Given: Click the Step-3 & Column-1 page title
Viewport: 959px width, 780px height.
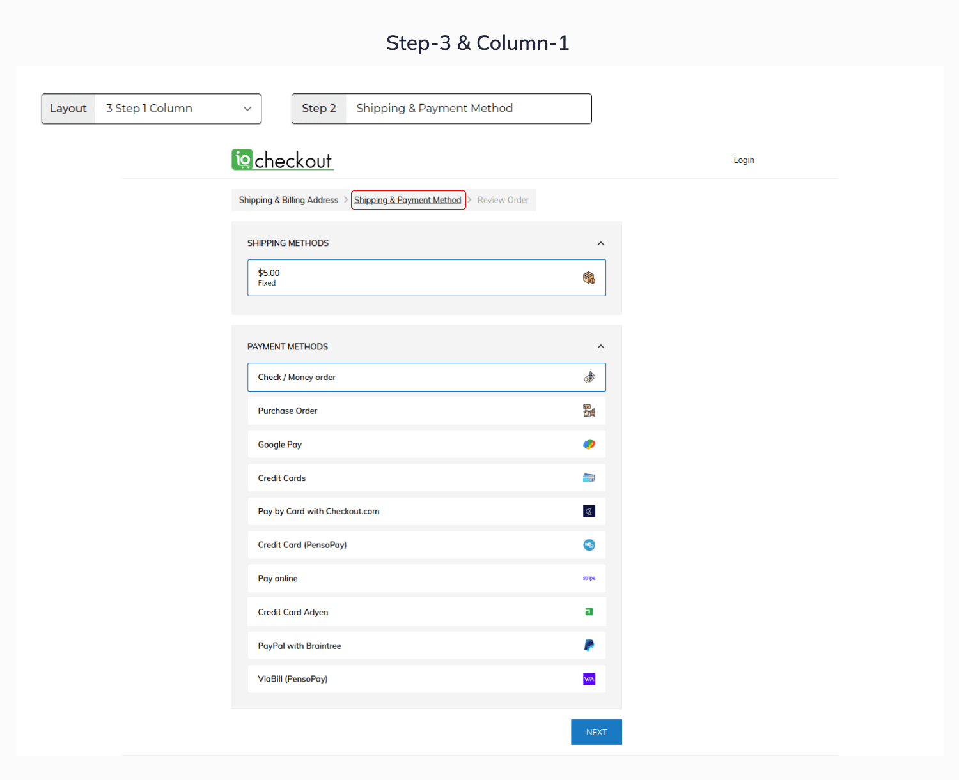Looking at the screenshot, I should coord(478,43).
